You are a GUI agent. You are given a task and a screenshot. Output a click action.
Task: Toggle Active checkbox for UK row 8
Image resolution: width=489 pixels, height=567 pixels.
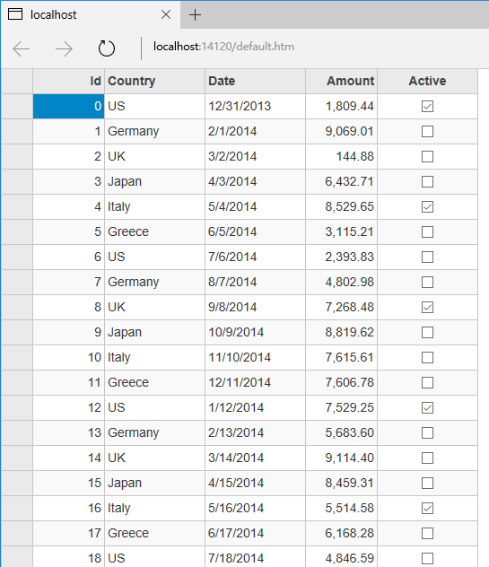tap(427, 308)
